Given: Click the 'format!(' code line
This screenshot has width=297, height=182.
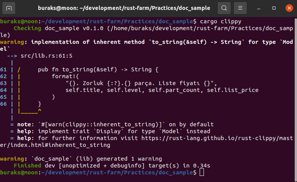Looking at the screenshot, I should (x=65, y=76).
